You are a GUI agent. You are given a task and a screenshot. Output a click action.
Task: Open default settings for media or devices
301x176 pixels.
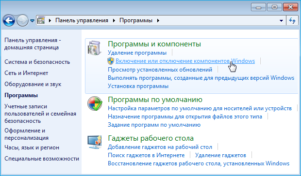coord(200,108)
